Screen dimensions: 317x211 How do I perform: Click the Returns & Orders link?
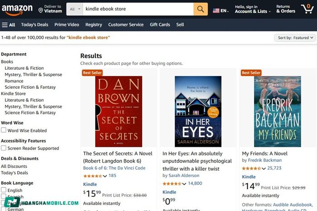[x=285, y=9]
